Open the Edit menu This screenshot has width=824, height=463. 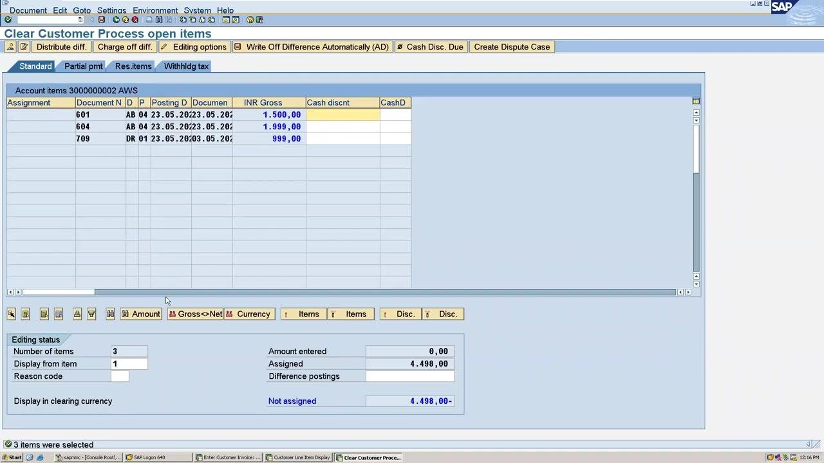(x=60, y=10)
